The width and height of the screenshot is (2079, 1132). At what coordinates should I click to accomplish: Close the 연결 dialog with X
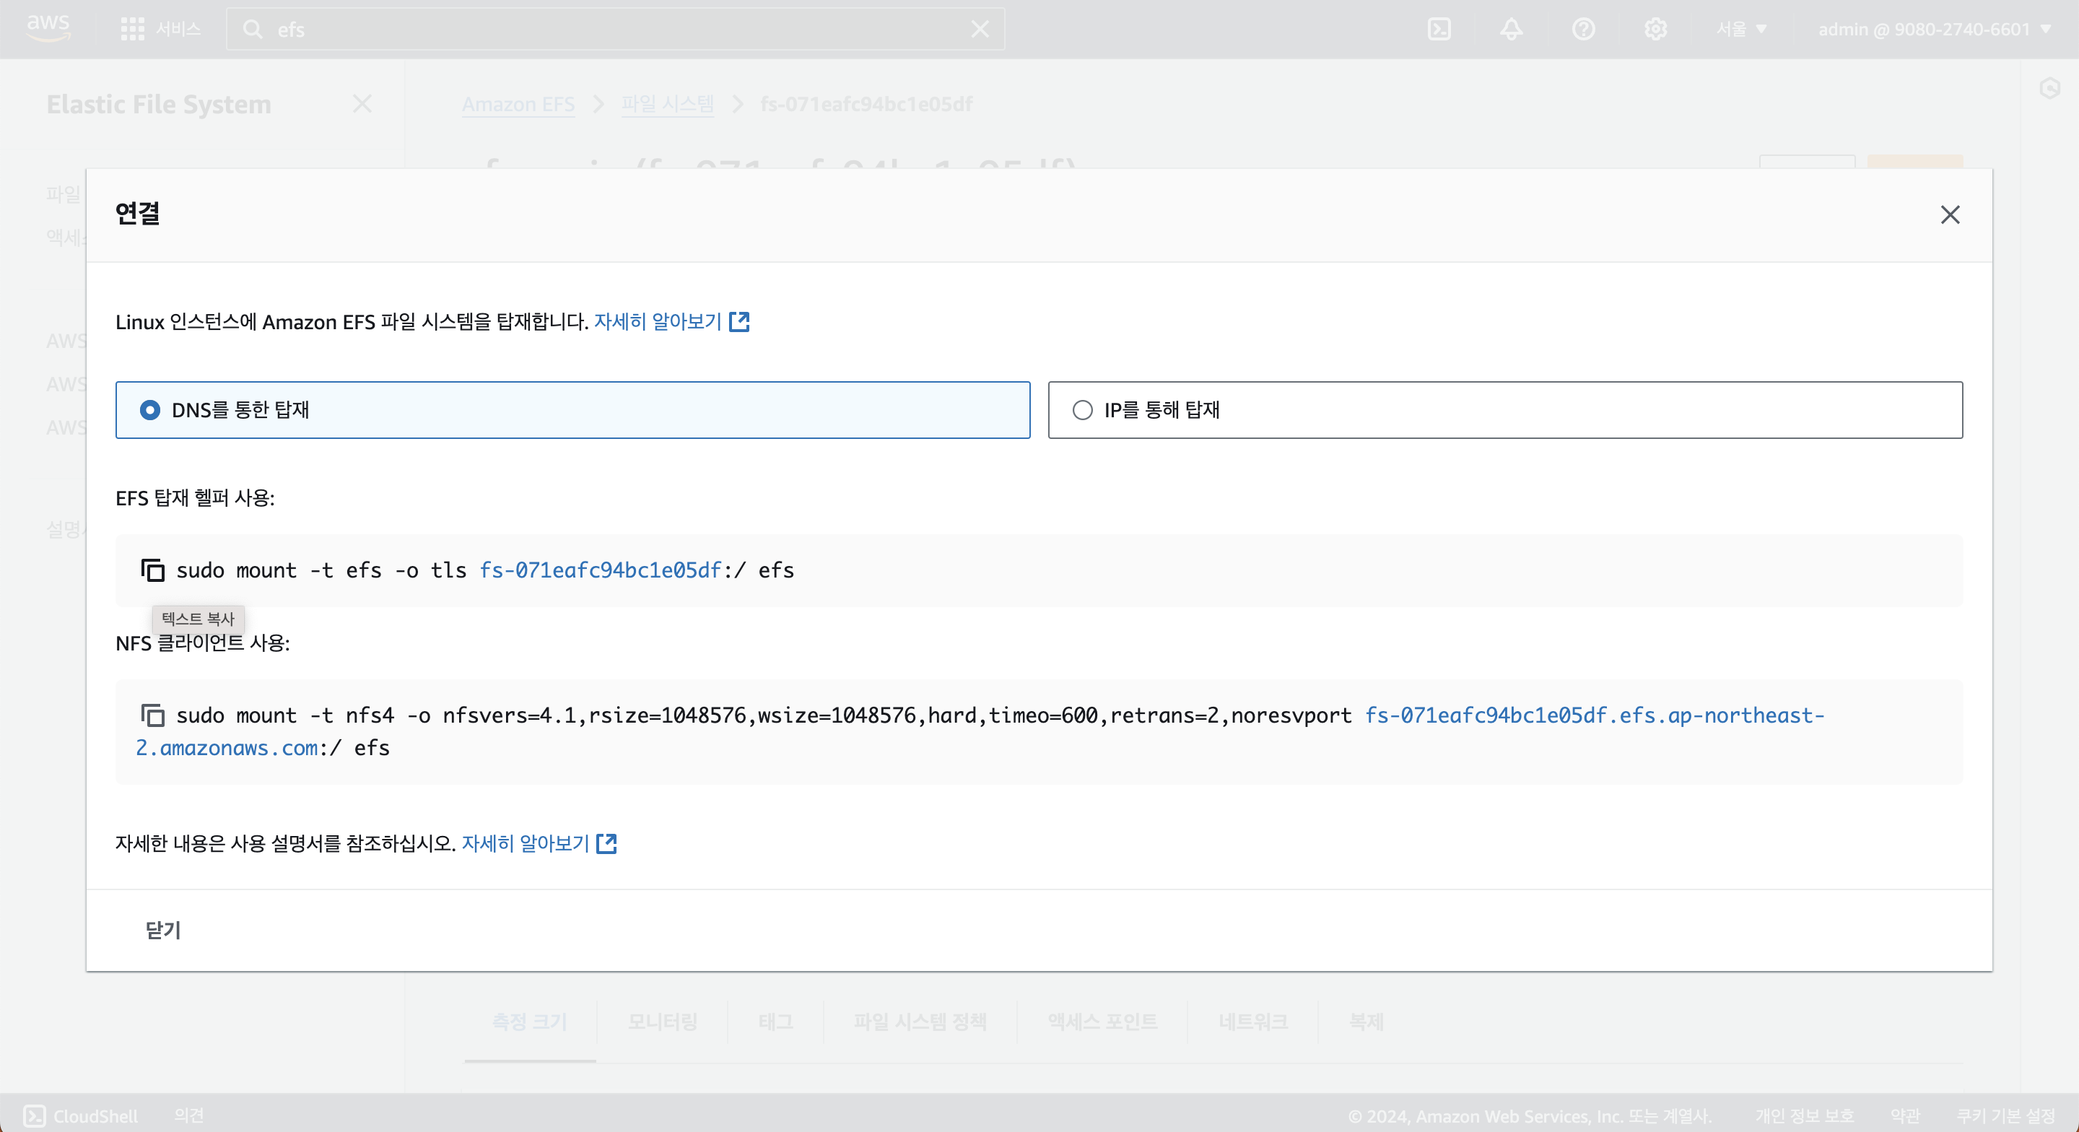click(x=1950, y=214)
